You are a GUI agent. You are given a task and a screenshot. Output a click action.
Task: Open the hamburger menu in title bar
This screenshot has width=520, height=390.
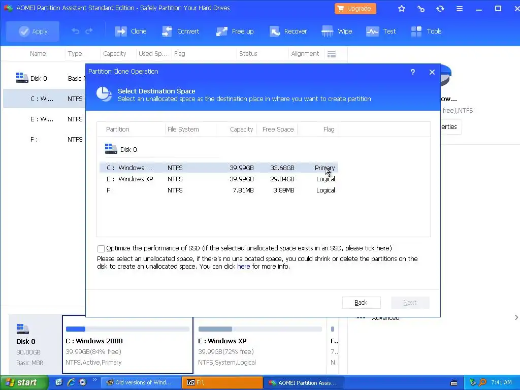click(459, 9)
